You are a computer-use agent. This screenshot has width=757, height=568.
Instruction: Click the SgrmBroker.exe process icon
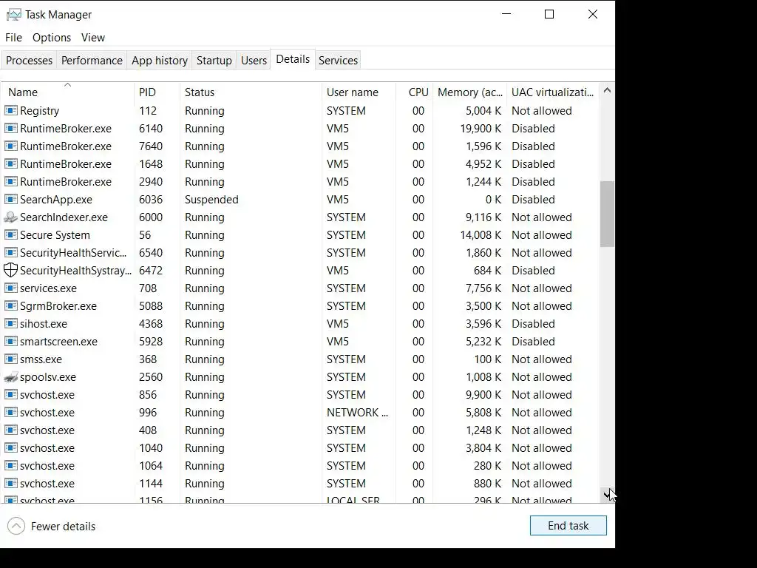(x=11, y=305)
